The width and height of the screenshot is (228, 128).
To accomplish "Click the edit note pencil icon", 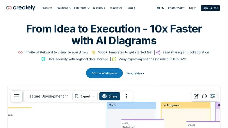I will click(x=196, y=96).
